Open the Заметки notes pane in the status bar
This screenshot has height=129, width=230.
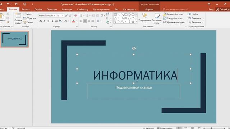[x=148, y=128]
